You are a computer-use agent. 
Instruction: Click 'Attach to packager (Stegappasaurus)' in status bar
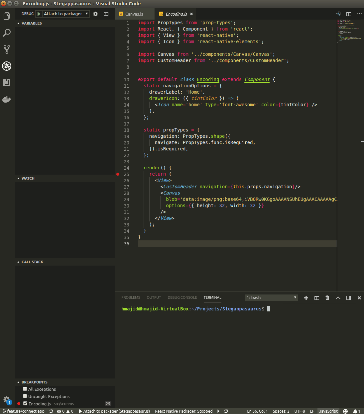tap(114, 411)
